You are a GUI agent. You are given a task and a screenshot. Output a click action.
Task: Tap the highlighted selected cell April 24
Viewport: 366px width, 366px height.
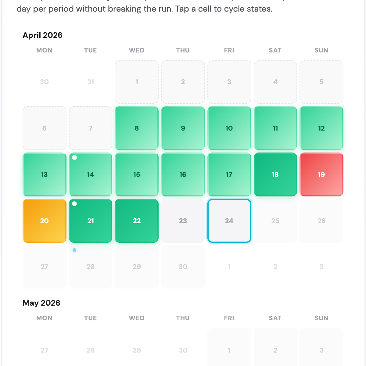[x=229, y=221]
